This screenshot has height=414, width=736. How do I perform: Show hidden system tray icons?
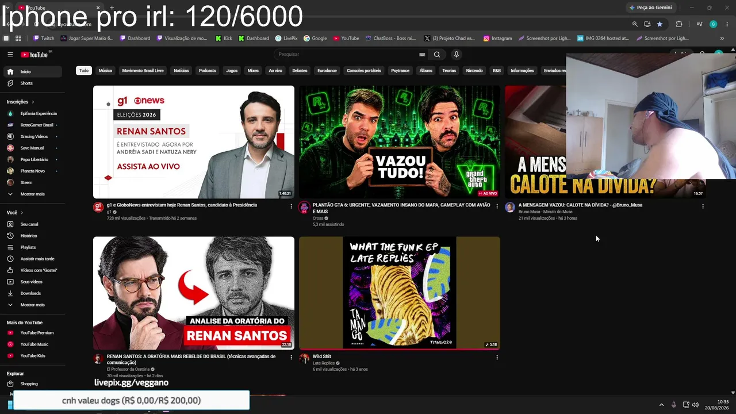click(x=661, y=405)
